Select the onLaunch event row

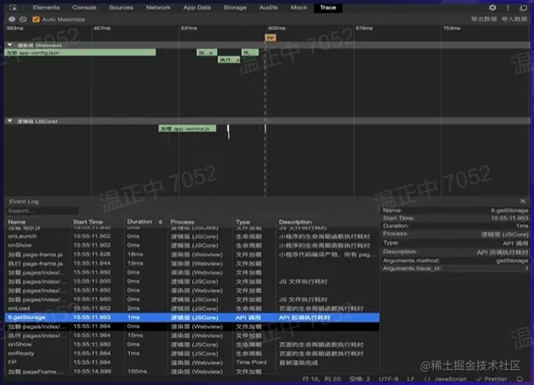pos(192,236)
